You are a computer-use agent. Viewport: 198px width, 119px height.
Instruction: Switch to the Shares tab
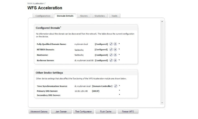coord(84,16)
